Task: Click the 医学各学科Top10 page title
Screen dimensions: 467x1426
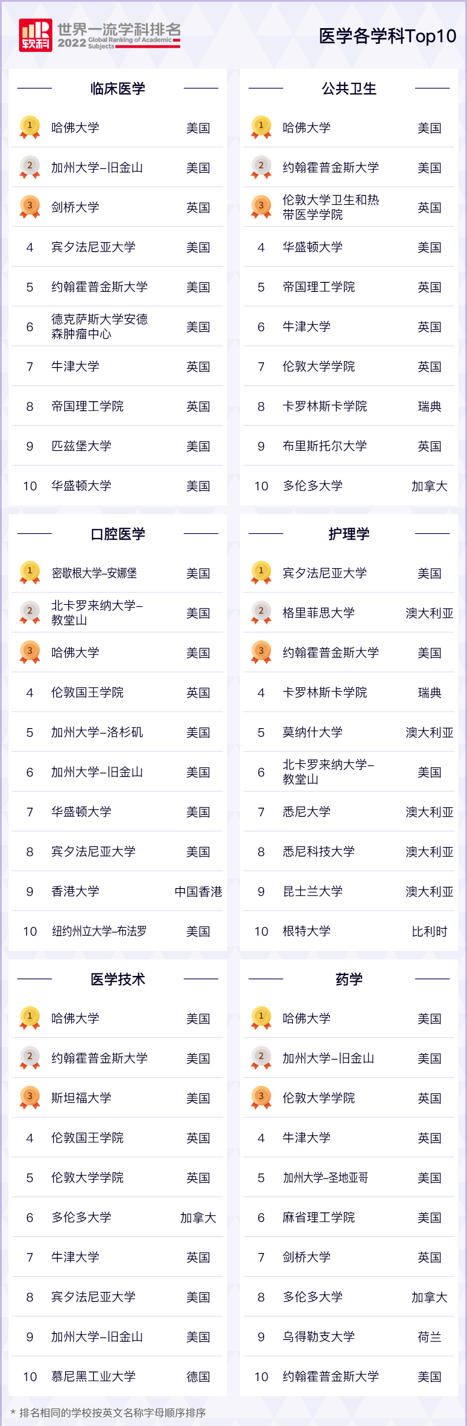Action: click(x=387, y=36)
